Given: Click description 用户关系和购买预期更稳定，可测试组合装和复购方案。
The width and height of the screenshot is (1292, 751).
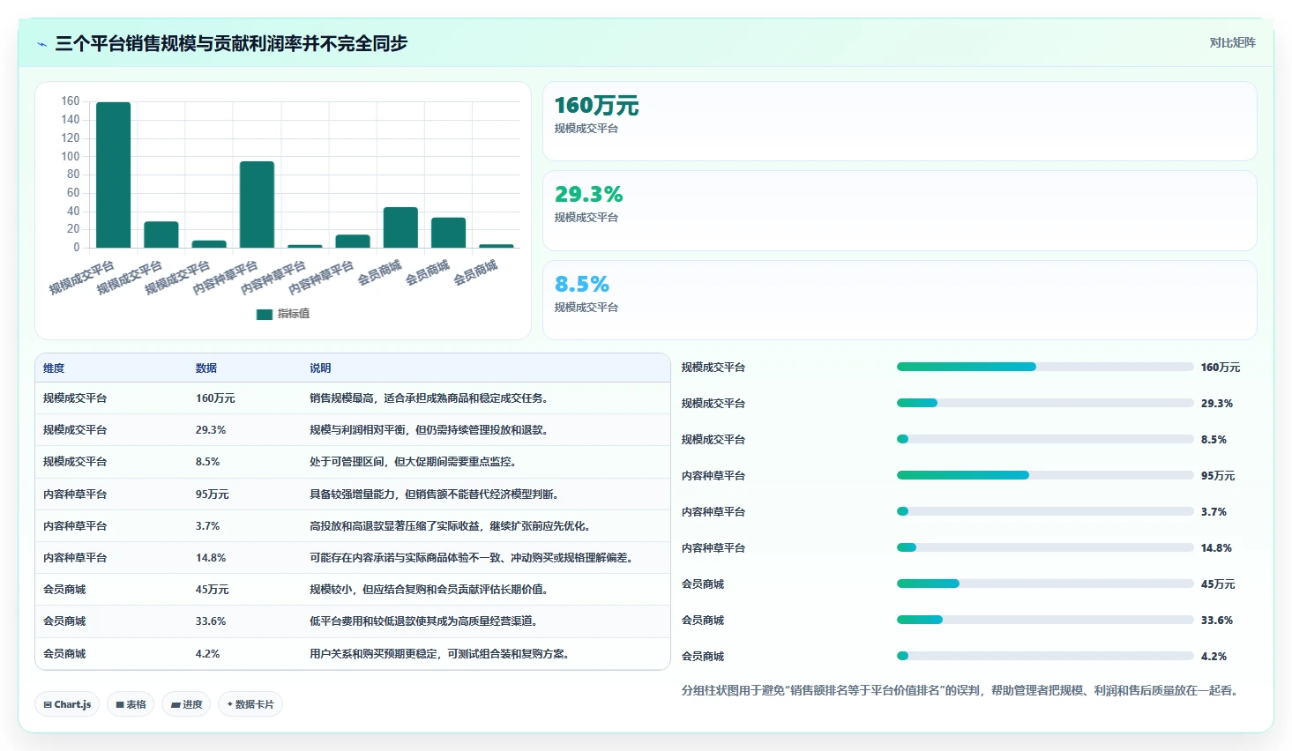Looking at the screenshot, I should pyautogui.click(x=441, y=654).
